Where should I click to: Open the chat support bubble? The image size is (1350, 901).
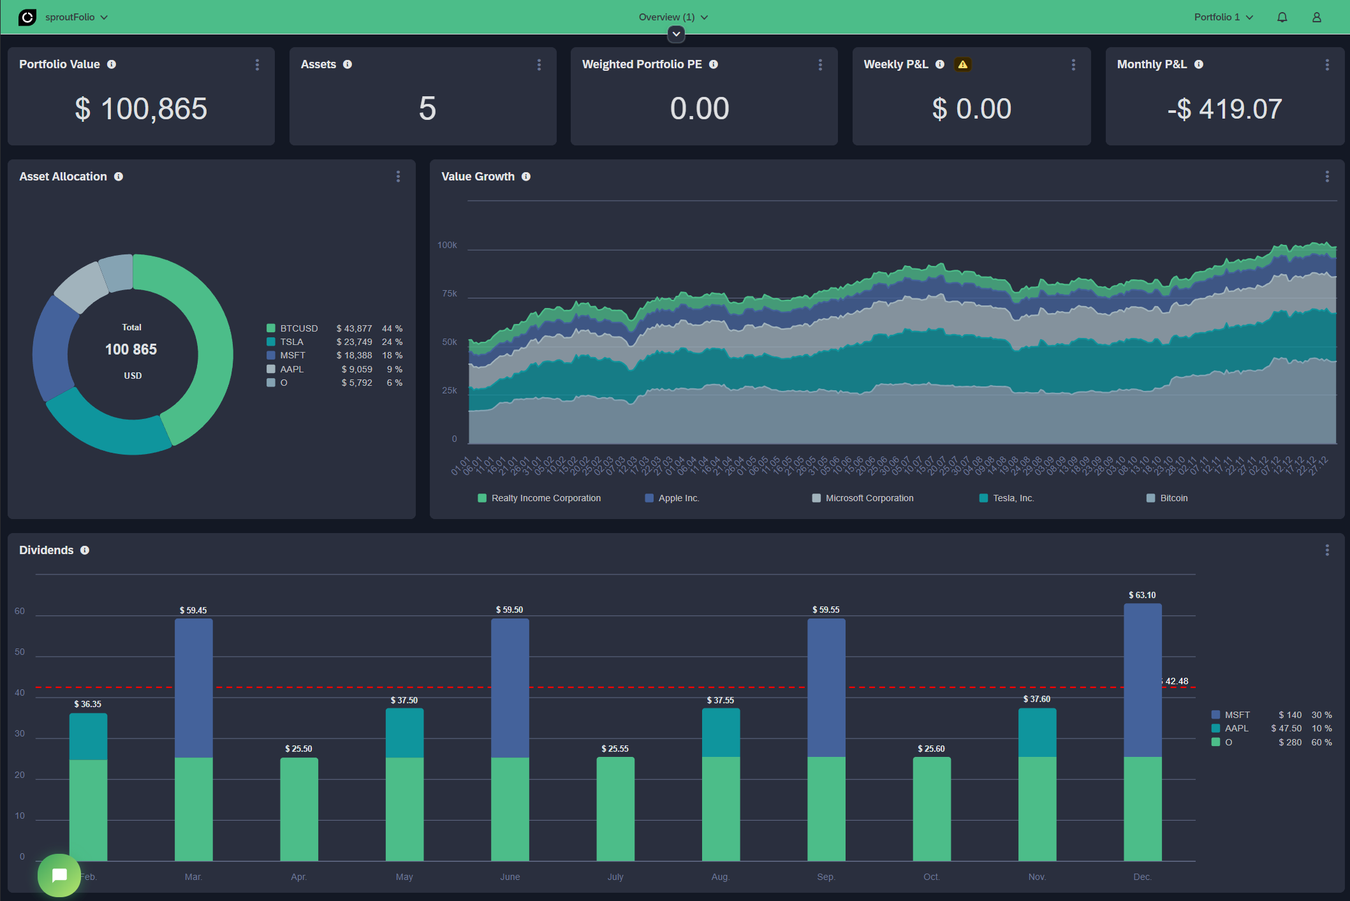(59, 875)
